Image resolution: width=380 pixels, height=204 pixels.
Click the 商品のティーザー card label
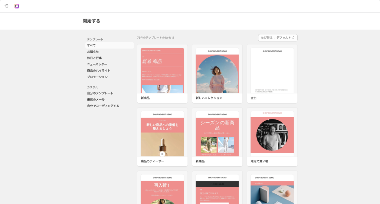(153, 161)
